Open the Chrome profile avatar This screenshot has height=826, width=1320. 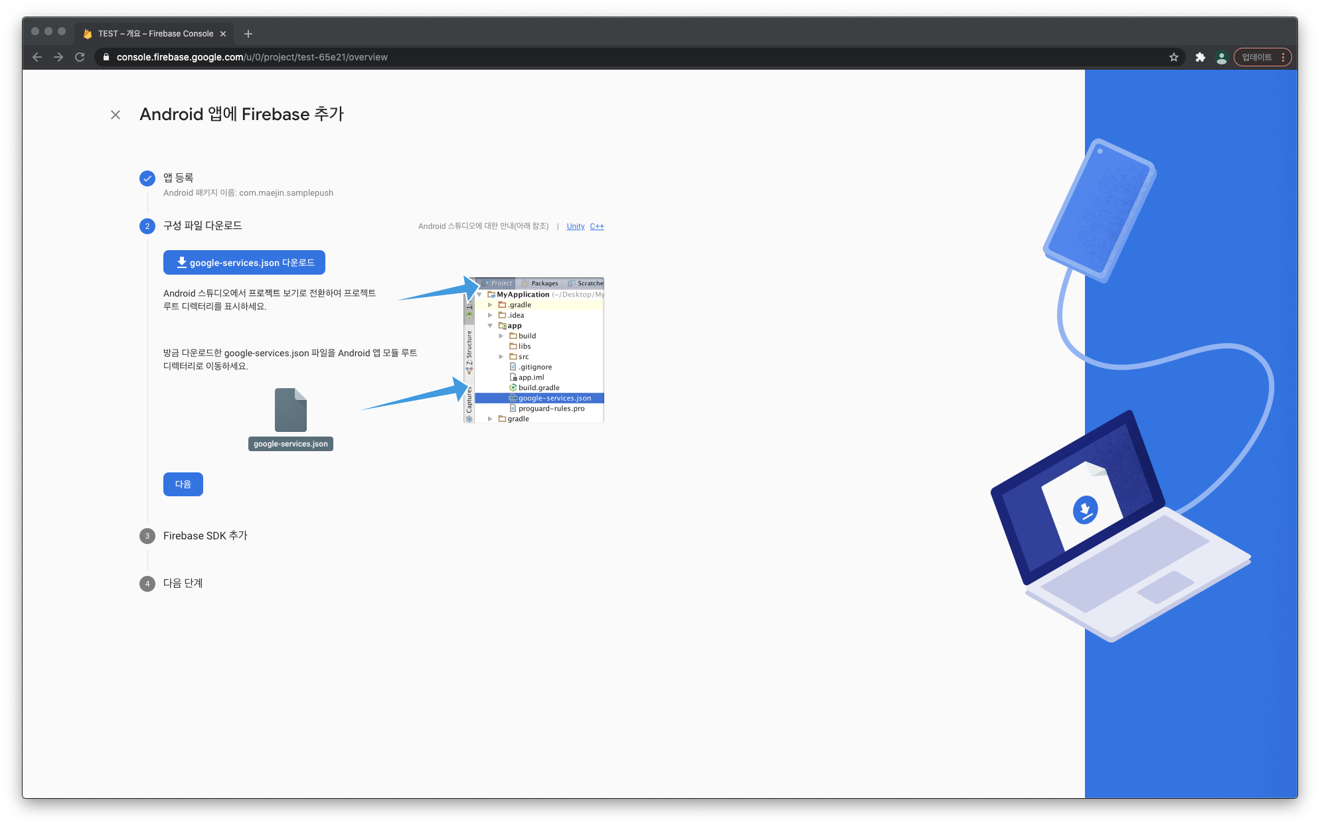[1221, 57]
